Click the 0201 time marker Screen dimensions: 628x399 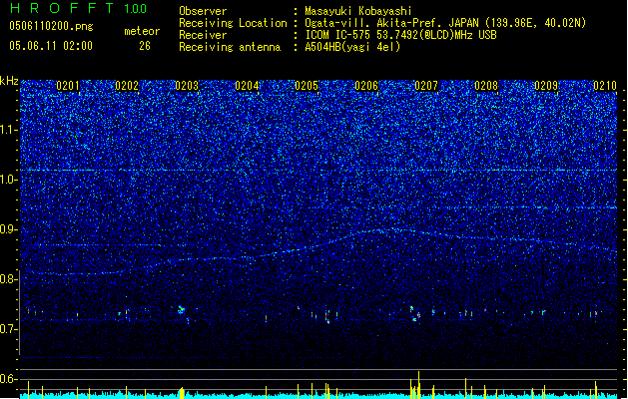(68, 86)
